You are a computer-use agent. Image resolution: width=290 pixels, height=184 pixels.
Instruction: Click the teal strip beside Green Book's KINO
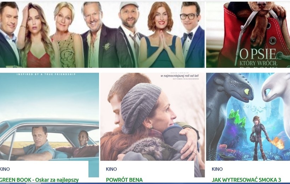[x=94, y=169]
